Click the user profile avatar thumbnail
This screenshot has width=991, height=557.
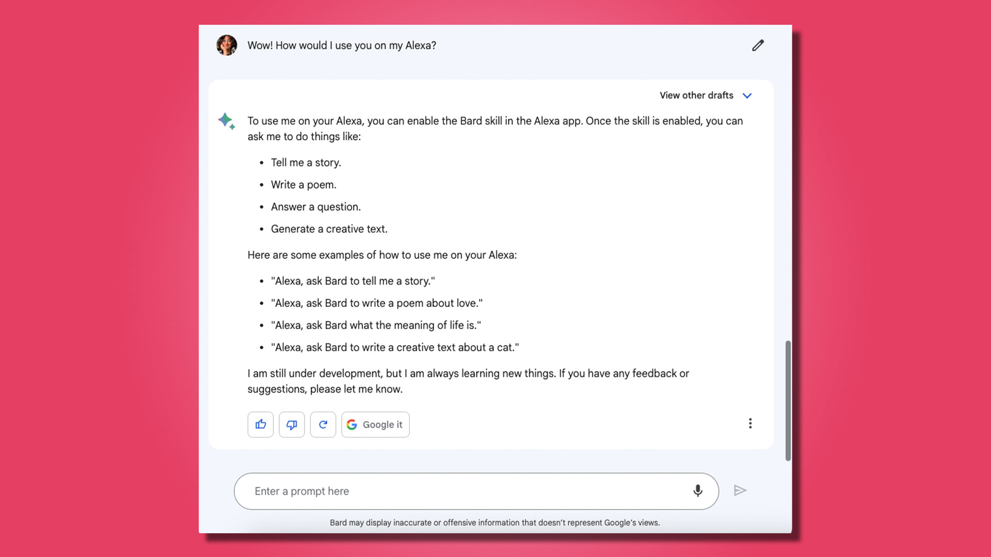click(x=226, y=45)
